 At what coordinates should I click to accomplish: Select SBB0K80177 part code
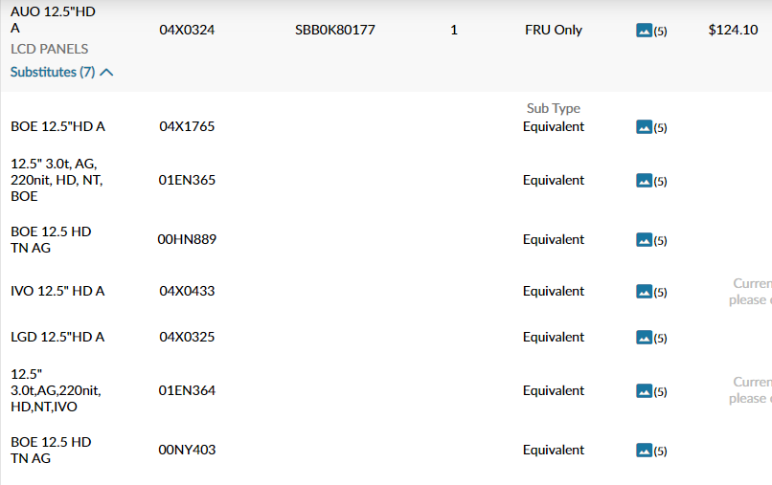click(335, 30)
